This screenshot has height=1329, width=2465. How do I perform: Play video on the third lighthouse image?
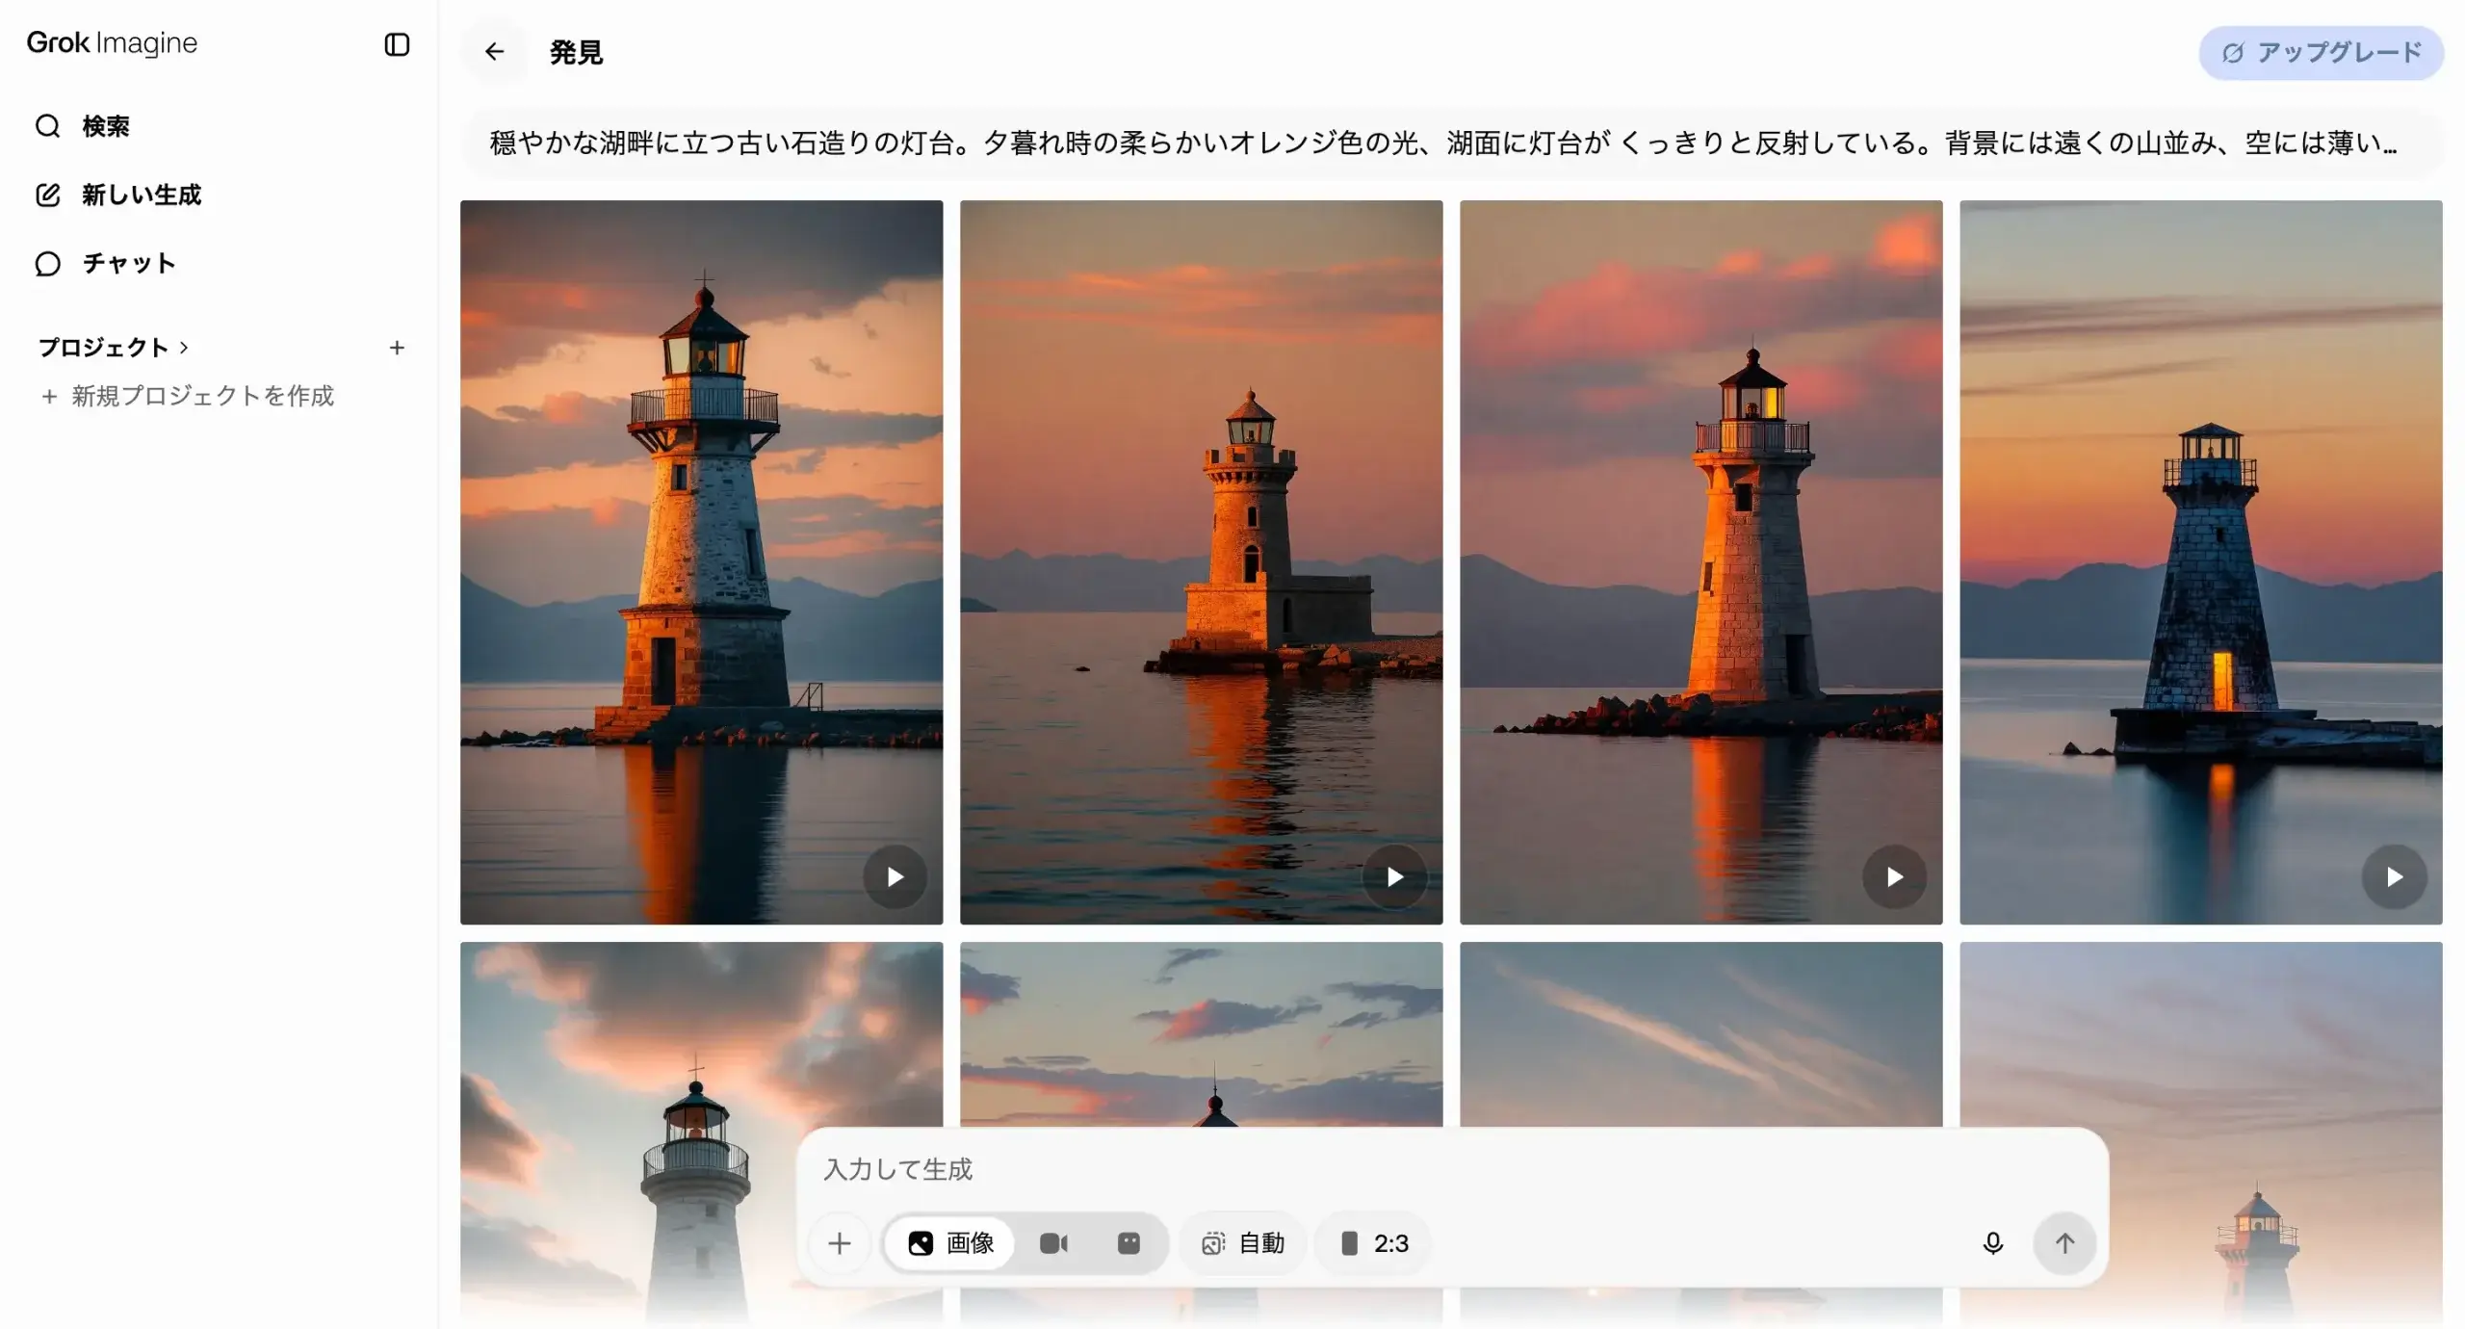point(1894,876)
